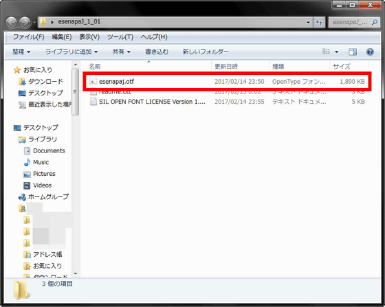Select the お気に入り folder under user
The height and width of the screenshot is (307, 385).
[x=47, y=266]
